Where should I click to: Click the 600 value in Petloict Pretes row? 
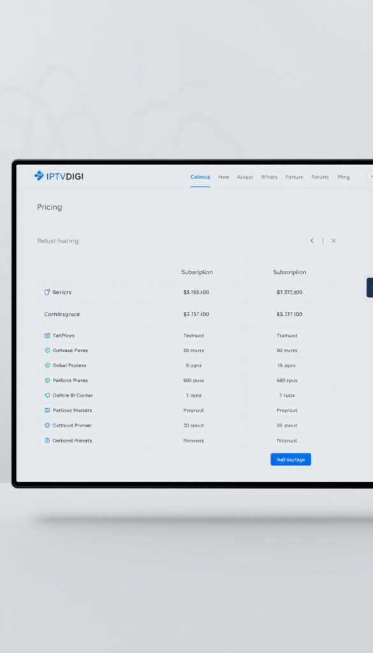pyautogui.click(x=194, y=380)
